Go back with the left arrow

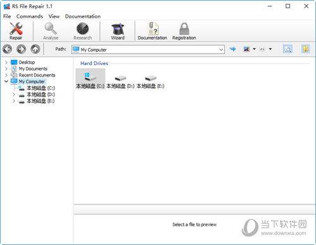8,49
